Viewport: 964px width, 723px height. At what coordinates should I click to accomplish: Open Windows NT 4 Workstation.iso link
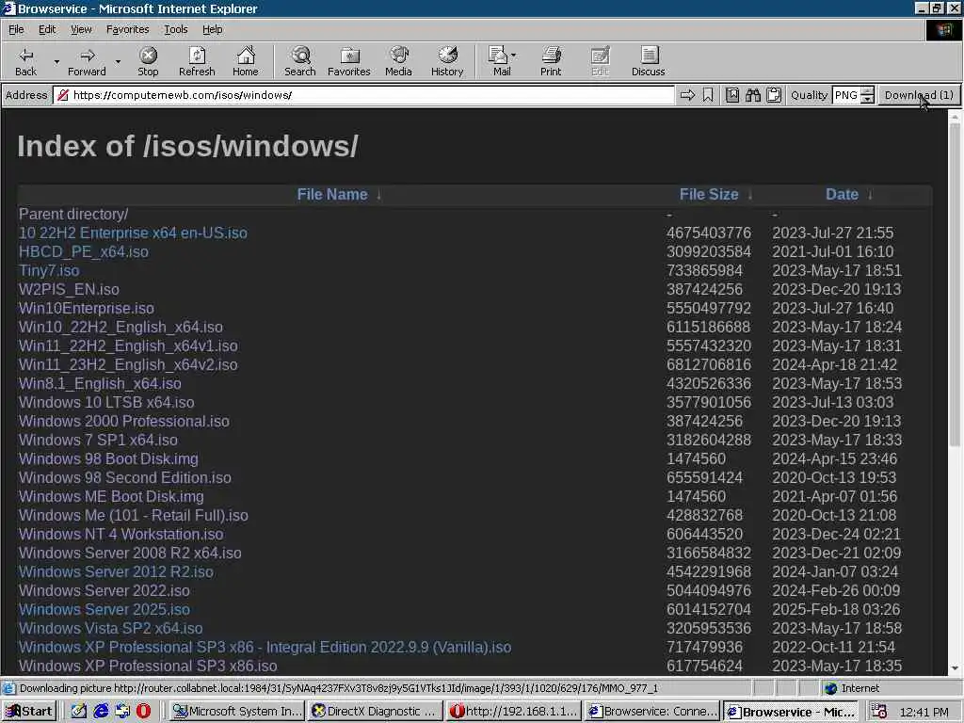coord(121,535)
